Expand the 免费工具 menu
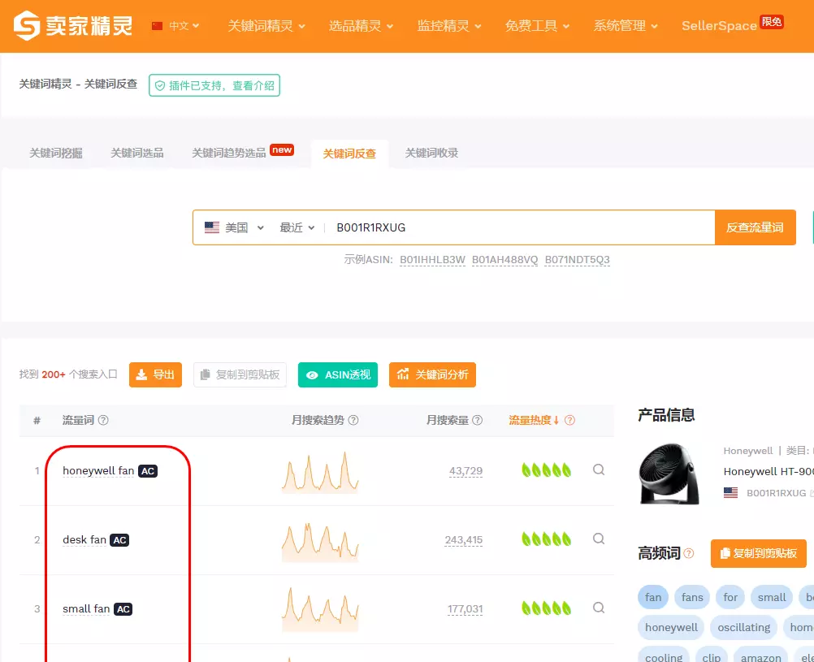 (537, 25)
